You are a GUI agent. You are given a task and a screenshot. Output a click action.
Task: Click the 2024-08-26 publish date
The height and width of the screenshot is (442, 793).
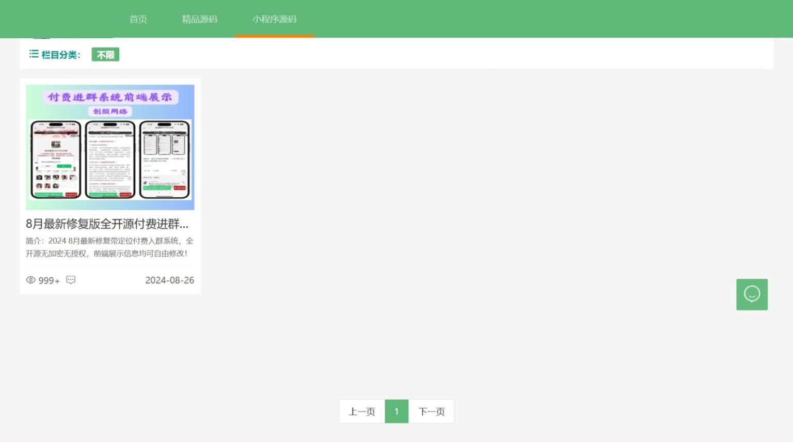(169, 280)
